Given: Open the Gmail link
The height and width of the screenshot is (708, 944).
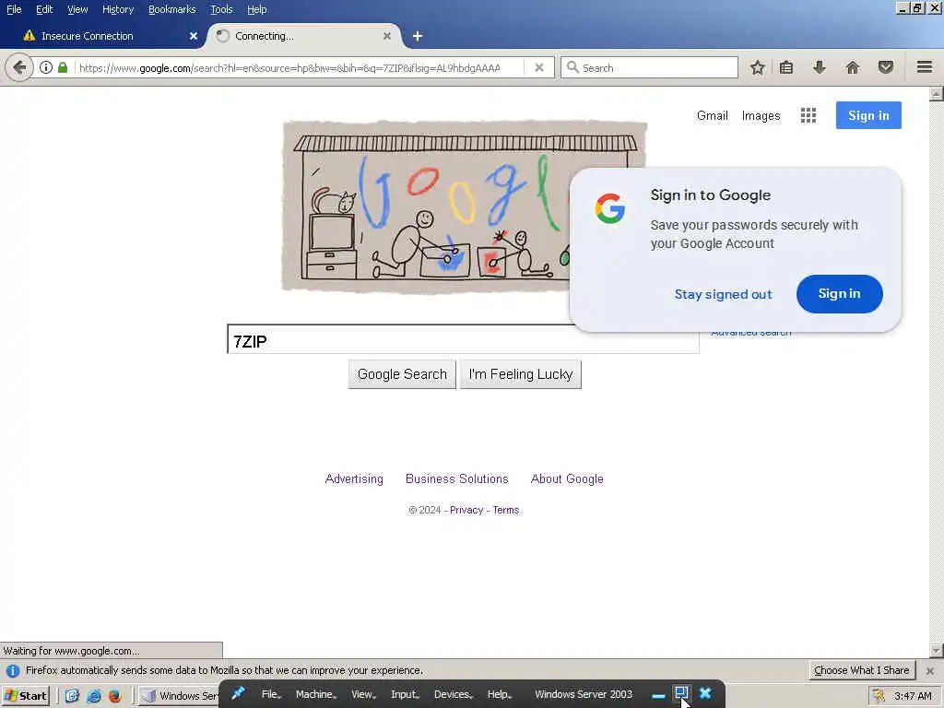Looking at the screenshot, I should pos(713,115).
